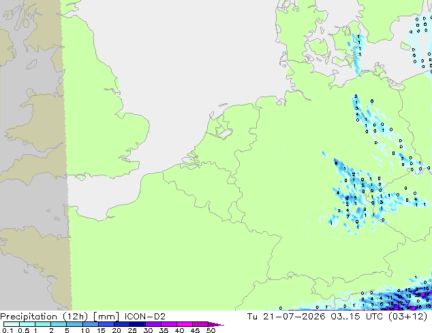Click the over-50 mm legend arrow tip
Screen dimensions: 432x333
[x=216, y=324]
